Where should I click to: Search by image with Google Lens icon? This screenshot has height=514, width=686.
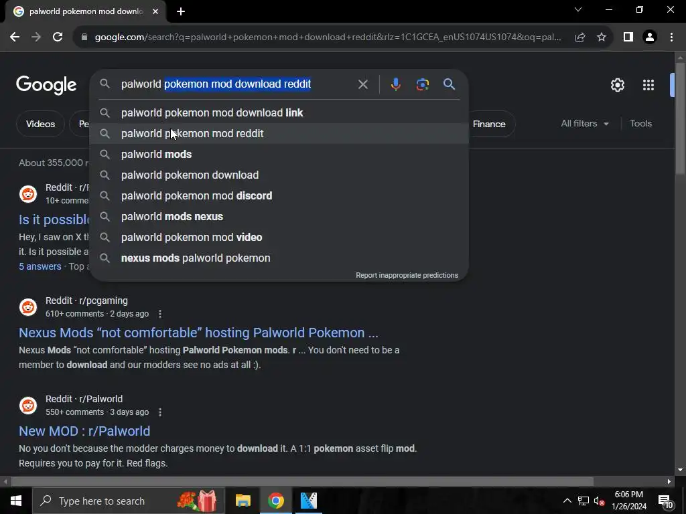pyautogui.click(x=422, y=84)
